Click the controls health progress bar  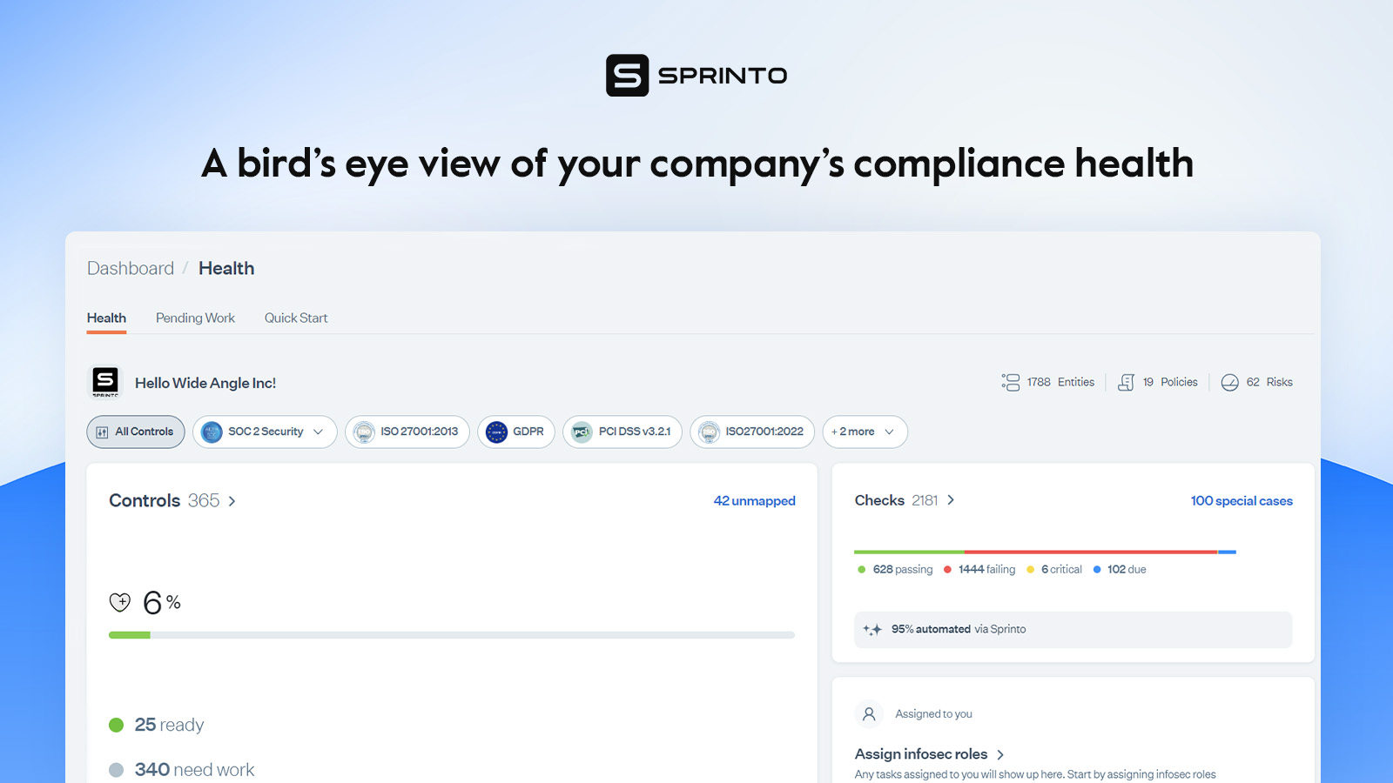[x=452, y=635]
